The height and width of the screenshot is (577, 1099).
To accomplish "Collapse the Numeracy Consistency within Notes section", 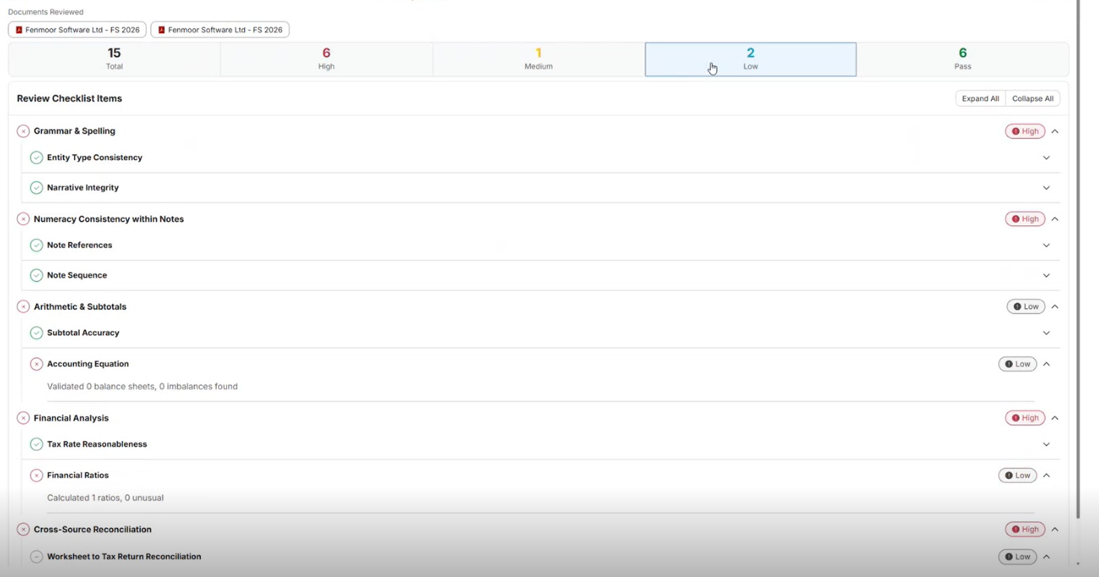I will pos(1055,219).
